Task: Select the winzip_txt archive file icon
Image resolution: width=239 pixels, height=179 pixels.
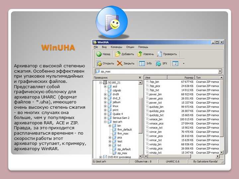Action: 147,152
